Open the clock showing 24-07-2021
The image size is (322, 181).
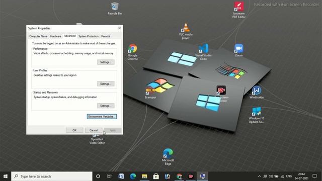click(301, 176)
